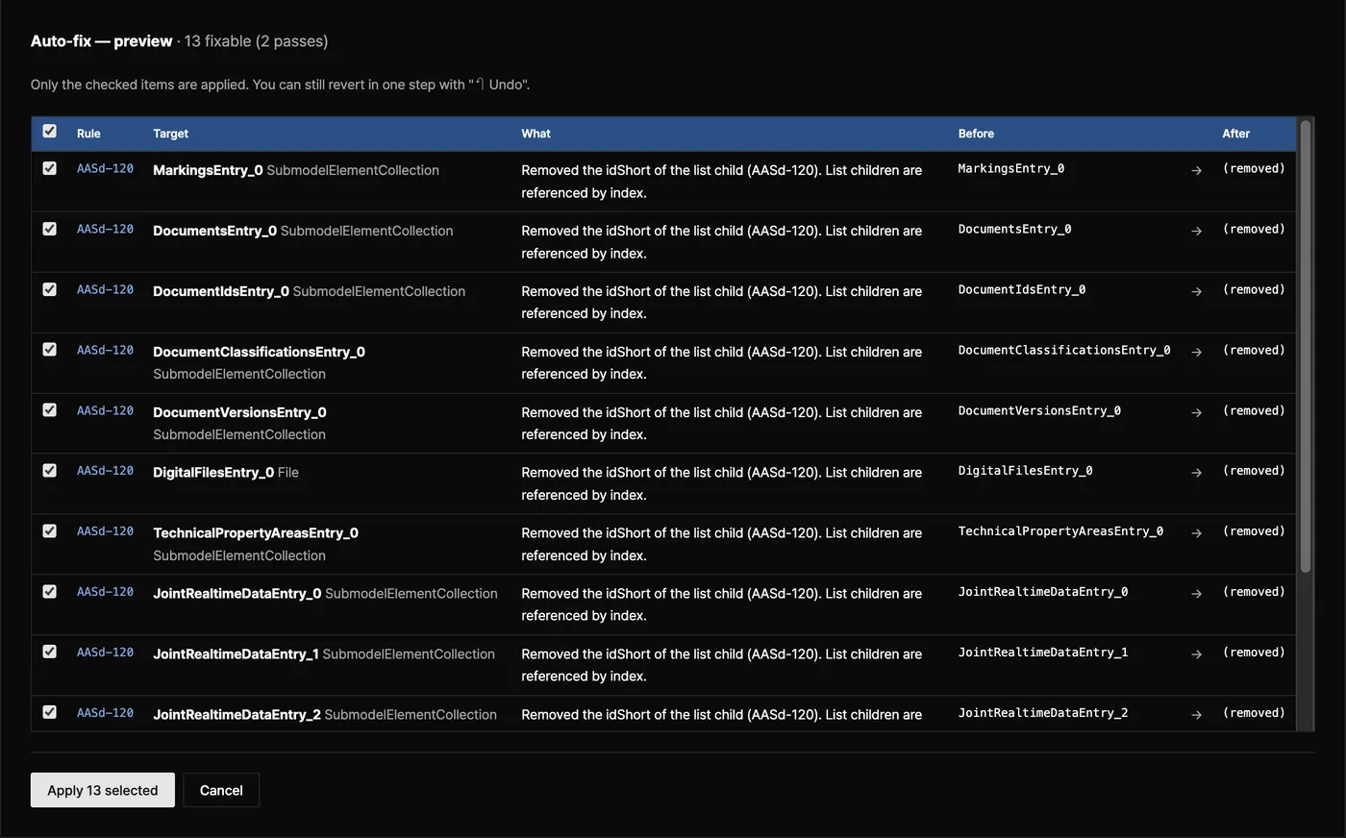Click the After column header
1346x838 pixels.
(1235, 134)
